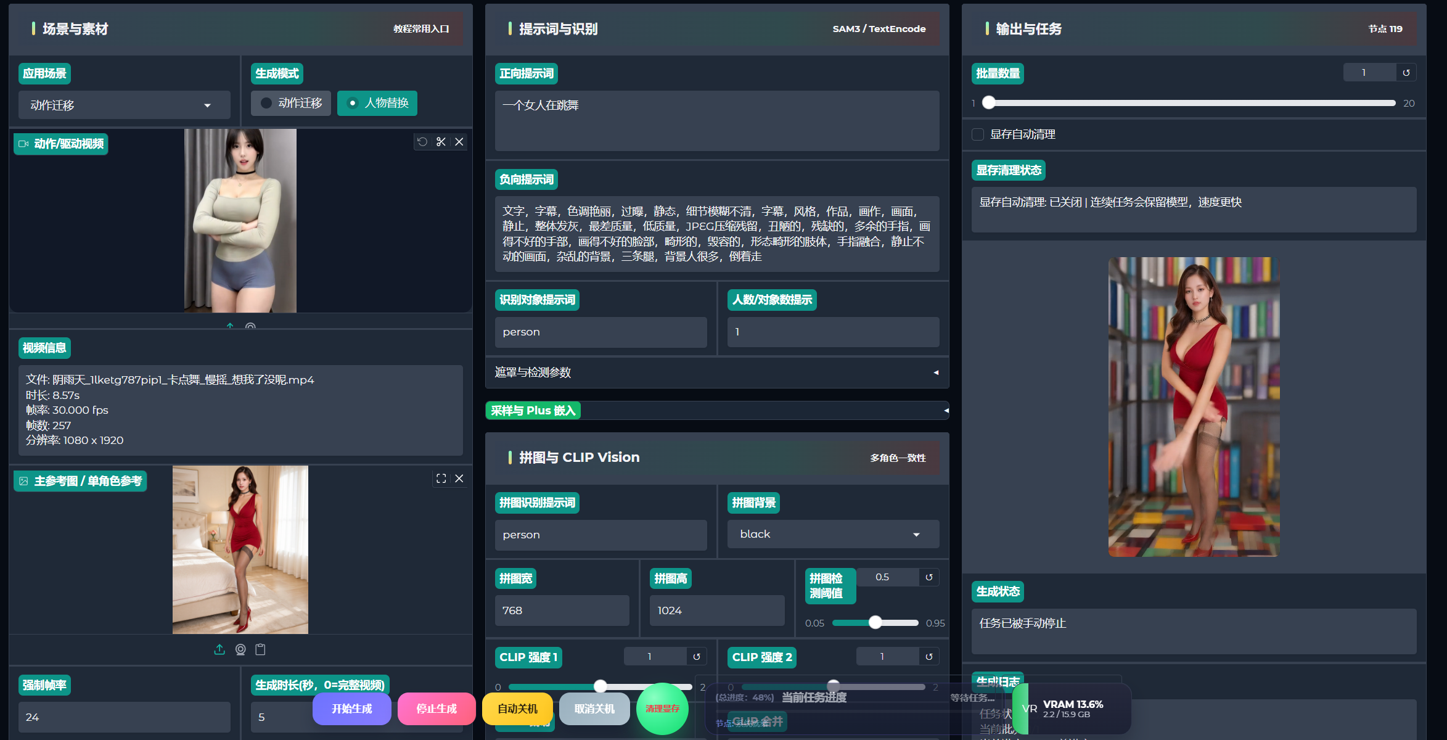Viewport: 1447px width, 740px height.
Task: Click 节点 119 badge
Action: tap(1385, 29)
